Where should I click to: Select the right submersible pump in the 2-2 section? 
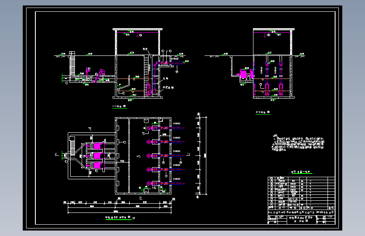281,89
